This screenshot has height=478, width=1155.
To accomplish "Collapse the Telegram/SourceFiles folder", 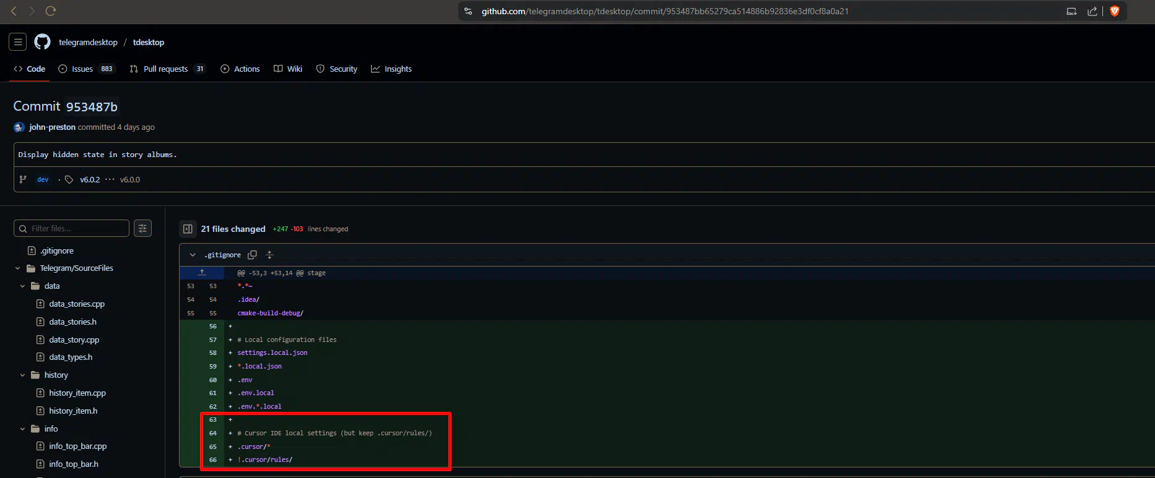I will 17,268.
